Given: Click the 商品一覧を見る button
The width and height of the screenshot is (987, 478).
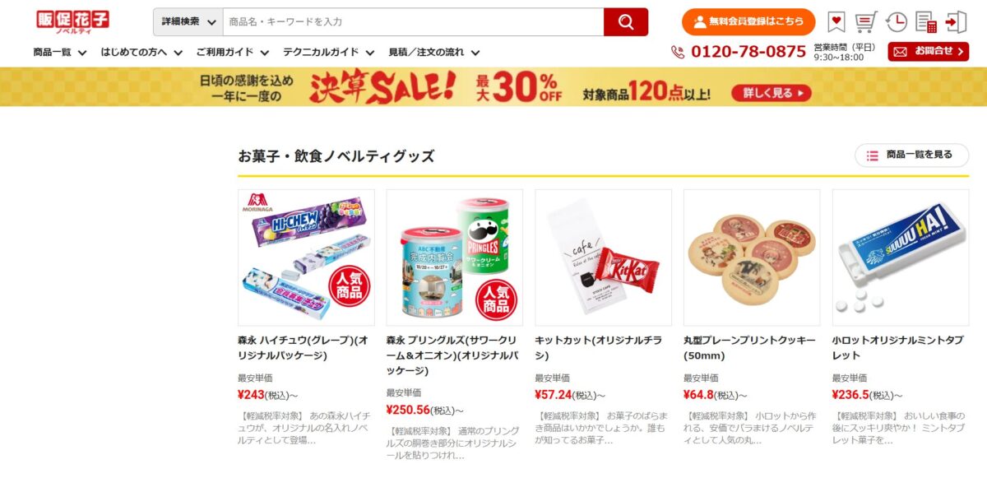Looking at the screenshot, I should (x=912, y=155).
